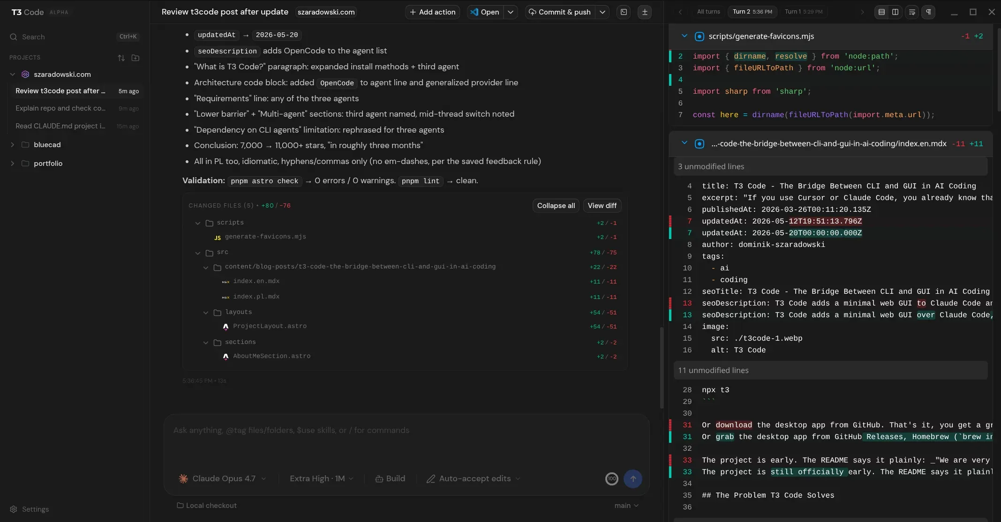This screenshot has width=1001, height=522.
Task: Select the All turns tab
Action: (708, 12)
